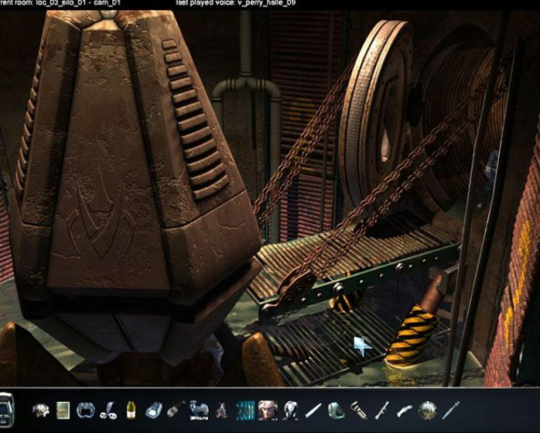Select the ring-shaped clamp inventory item
Screen dimensions: 540x433
click(85, 410)
